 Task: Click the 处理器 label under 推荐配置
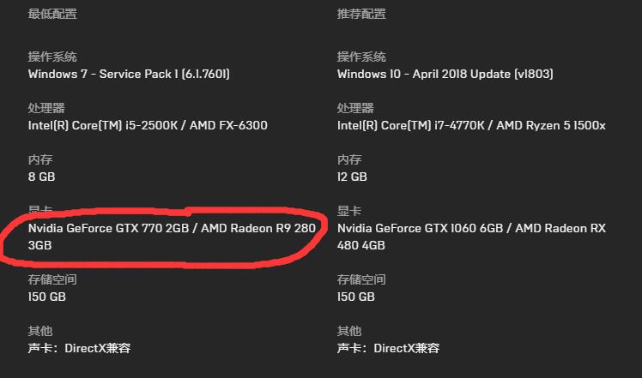(x=355, y=109)
